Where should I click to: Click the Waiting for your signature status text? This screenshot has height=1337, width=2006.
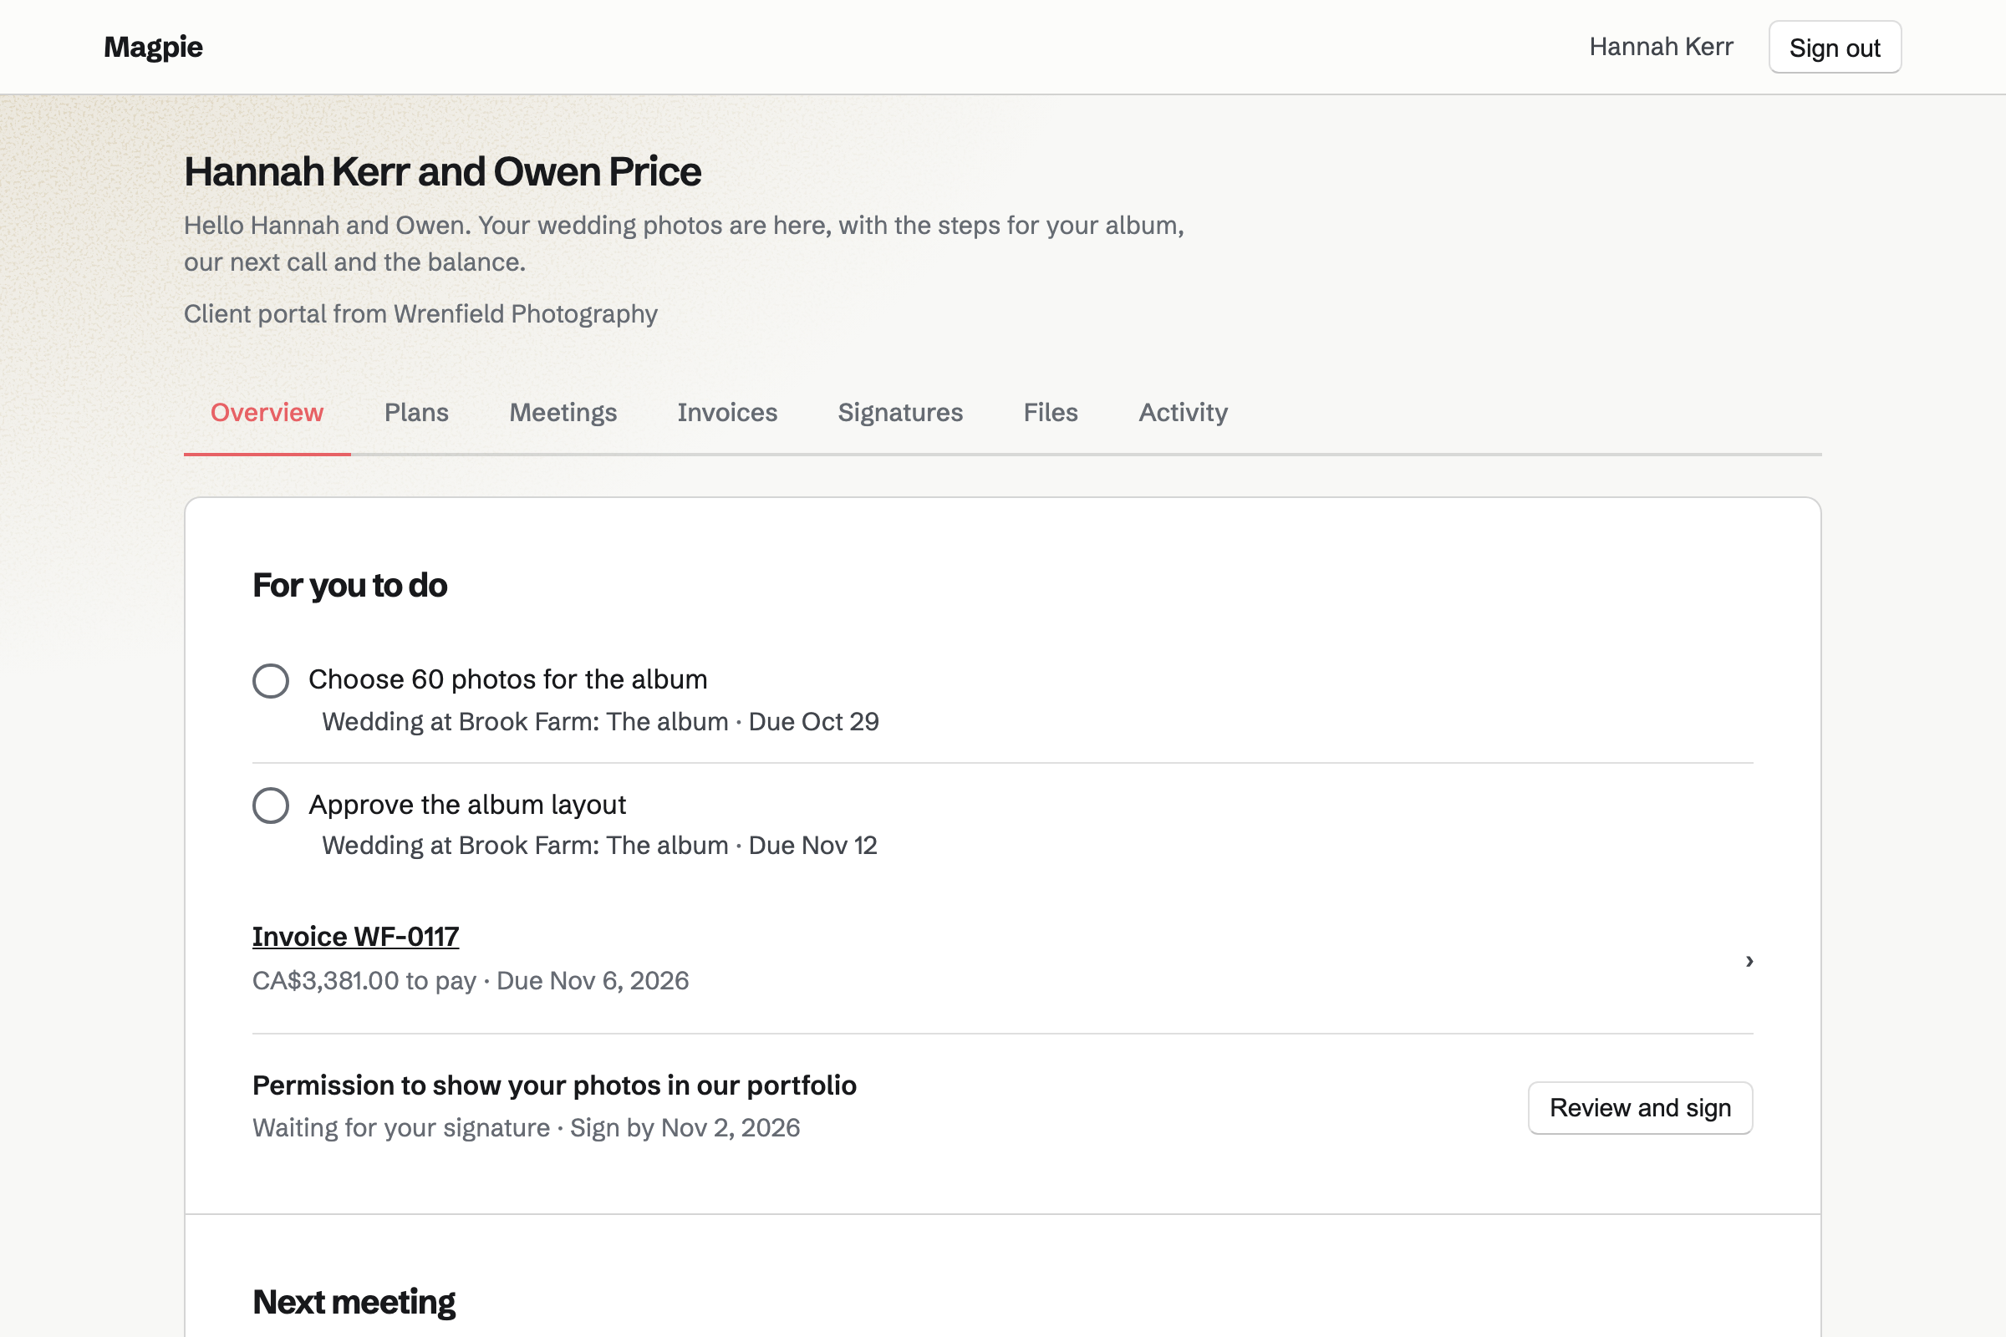tap(401, 1128)
